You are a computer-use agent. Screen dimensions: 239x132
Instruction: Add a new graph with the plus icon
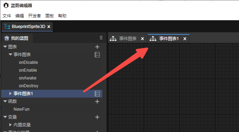tap(97, 47)
